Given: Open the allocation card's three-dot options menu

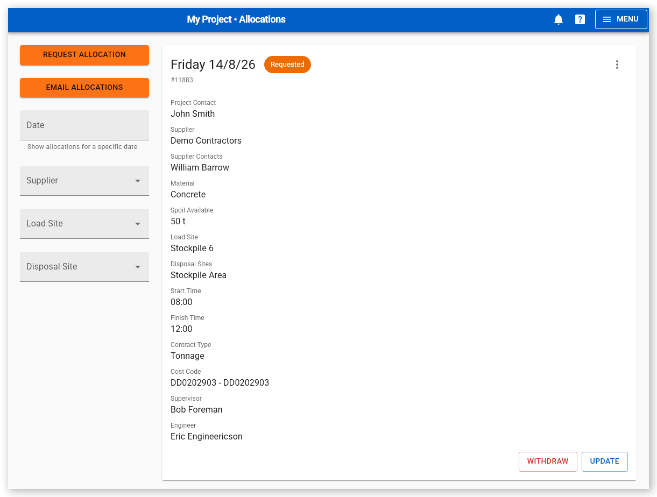Looking at the screenshot, I should pos(617,65).
